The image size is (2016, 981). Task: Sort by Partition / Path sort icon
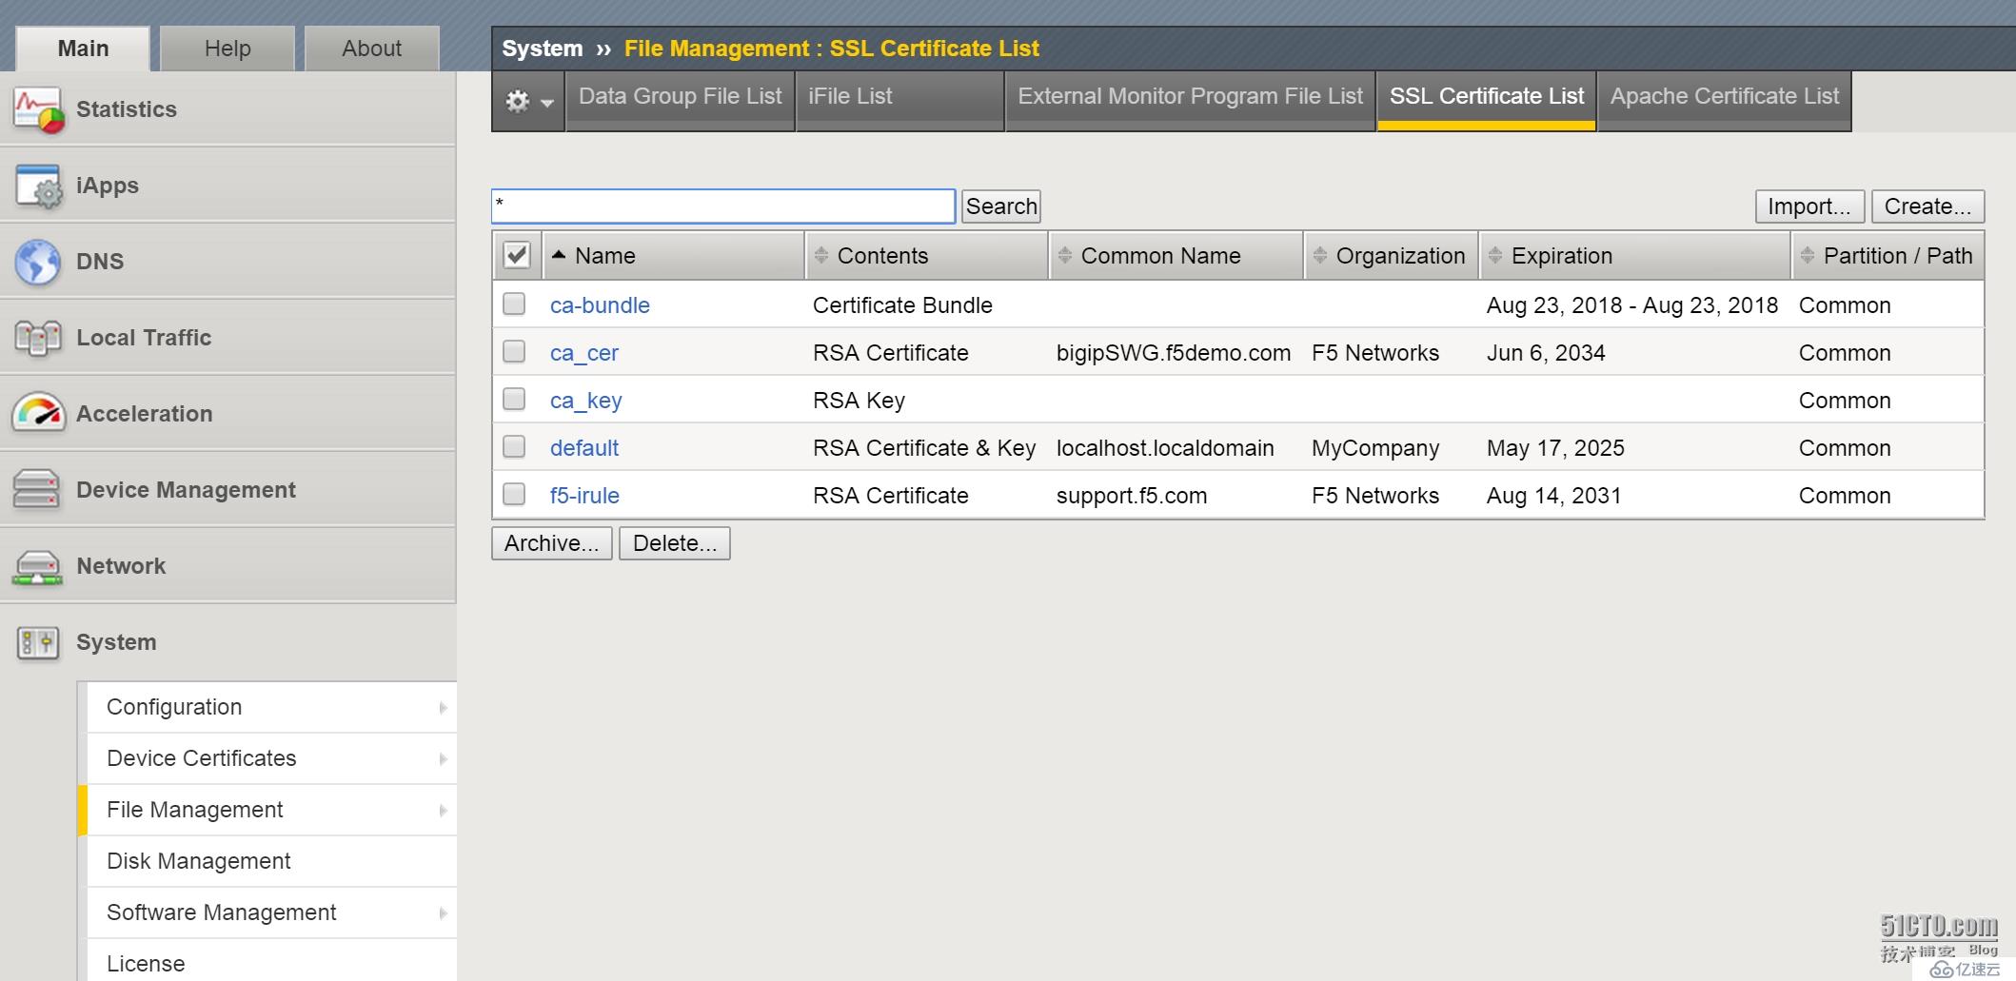1808,255
